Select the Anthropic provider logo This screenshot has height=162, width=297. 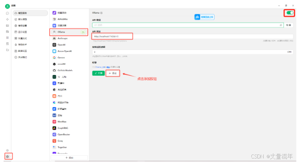pyautogui.click(x=54, y=38)
